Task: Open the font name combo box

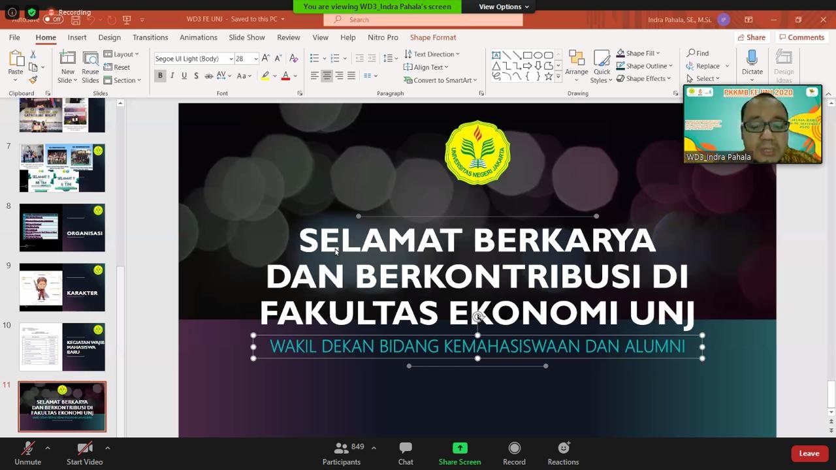Action: 193,59
